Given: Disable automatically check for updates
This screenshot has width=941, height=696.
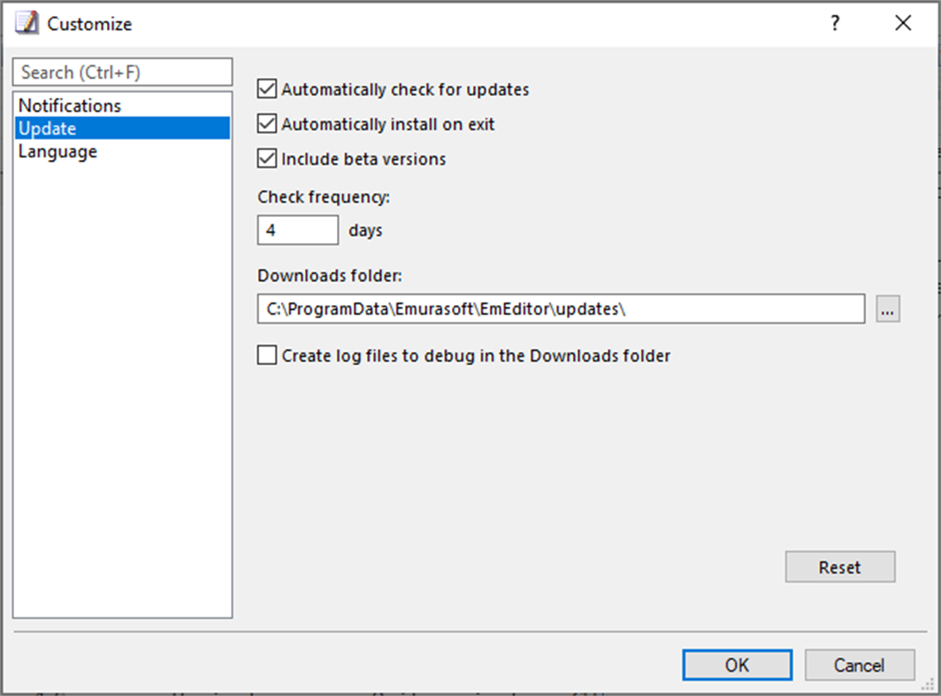Looking at the screenshot, I should [x=265, y=88].
